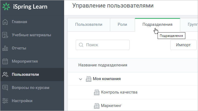The height and width of the screenshot is (111, 198).
Task: Click the Пользователи people icon
Action: [x=5, y=74]
